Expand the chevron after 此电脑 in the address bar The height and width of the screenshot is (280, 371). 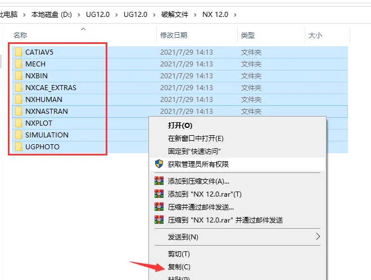24,15
